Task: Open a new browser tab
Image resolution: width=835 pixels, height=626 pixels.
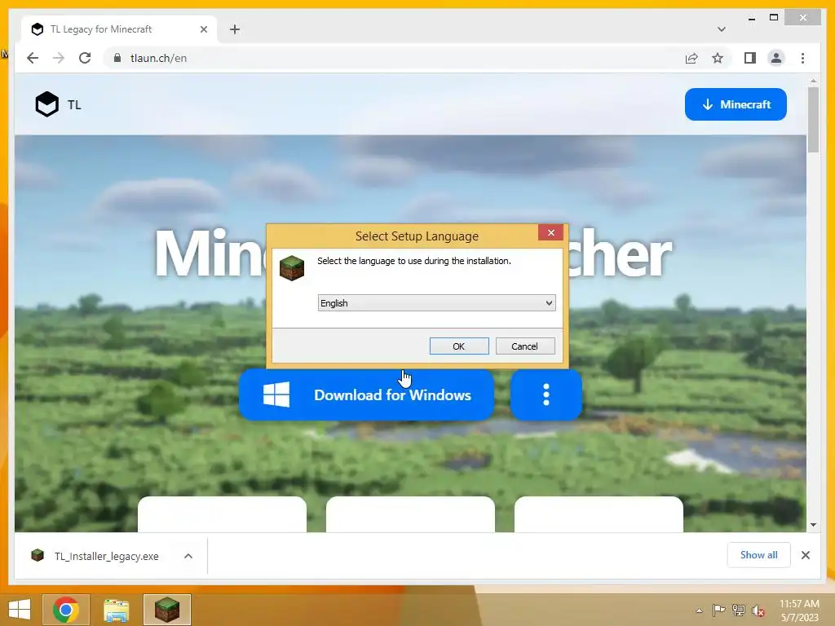Action: pyautogui.click(x=235, y=29)
